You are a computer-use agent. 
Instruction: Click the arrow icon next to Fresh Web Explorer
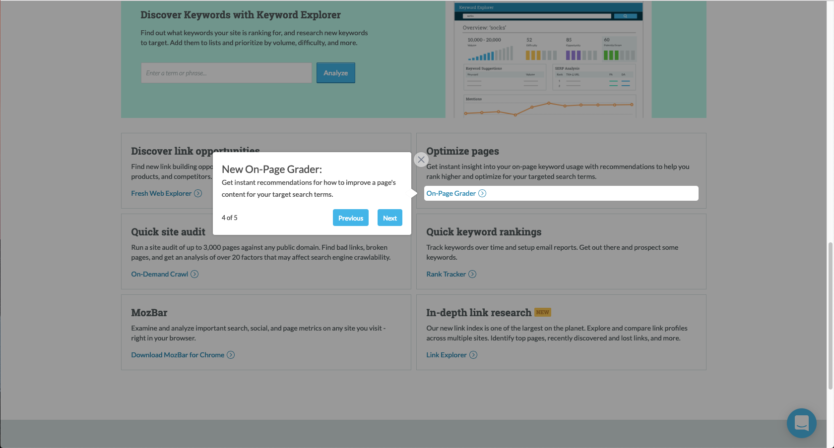(198, 193)
